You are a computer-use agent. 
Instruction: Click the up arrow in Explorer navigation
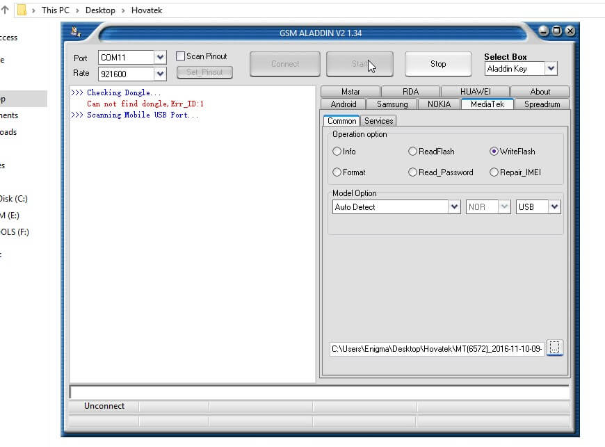coord(5,10)
